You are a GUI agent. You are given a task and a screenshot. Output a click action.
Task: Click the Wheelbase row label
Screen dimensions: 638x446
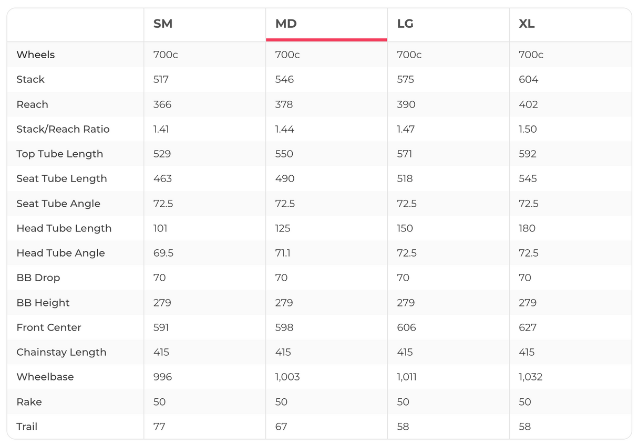point(45,377)
